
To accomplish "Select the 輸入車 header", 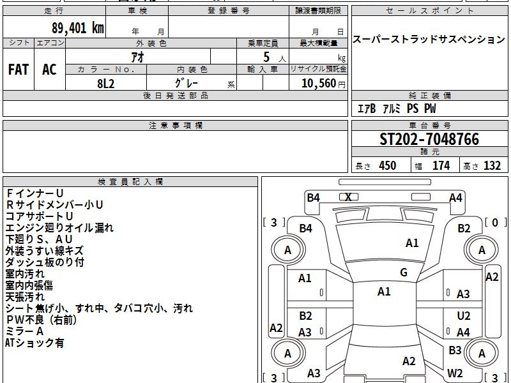I will (263, 70).
